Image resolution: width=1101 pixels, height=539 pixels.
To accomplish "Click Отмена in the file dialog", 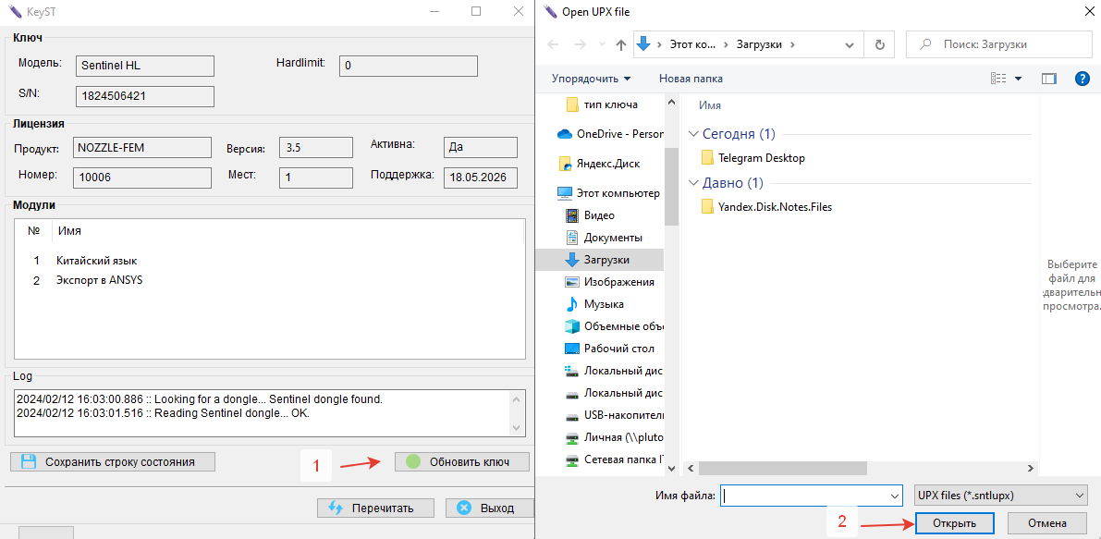I will [1047, 523].
